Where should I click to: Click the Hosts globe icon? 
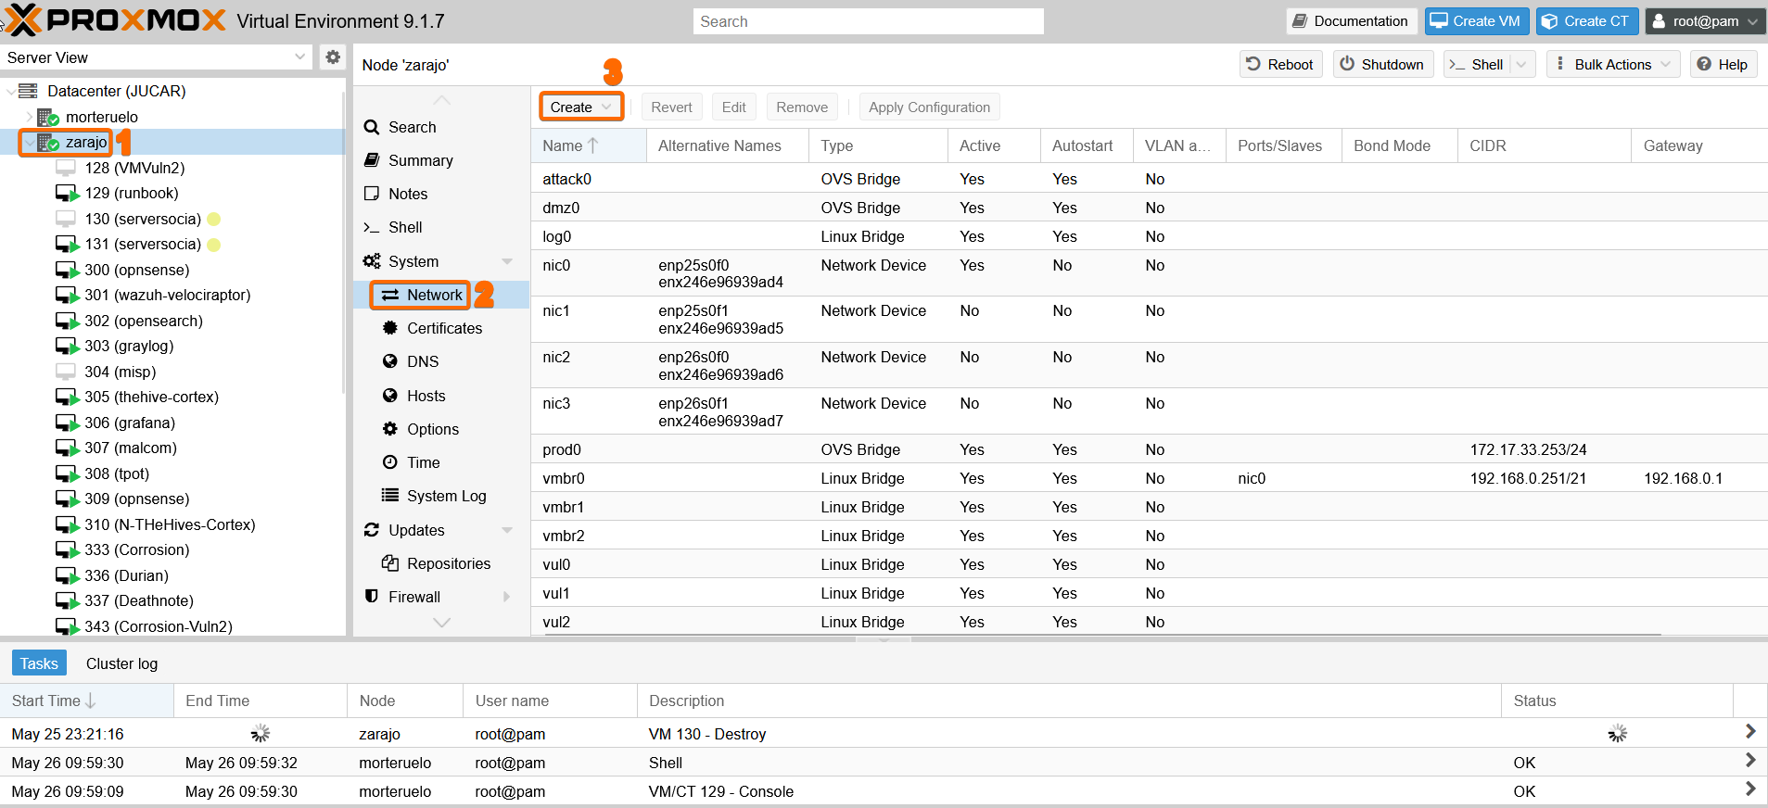tap(390, 396)
